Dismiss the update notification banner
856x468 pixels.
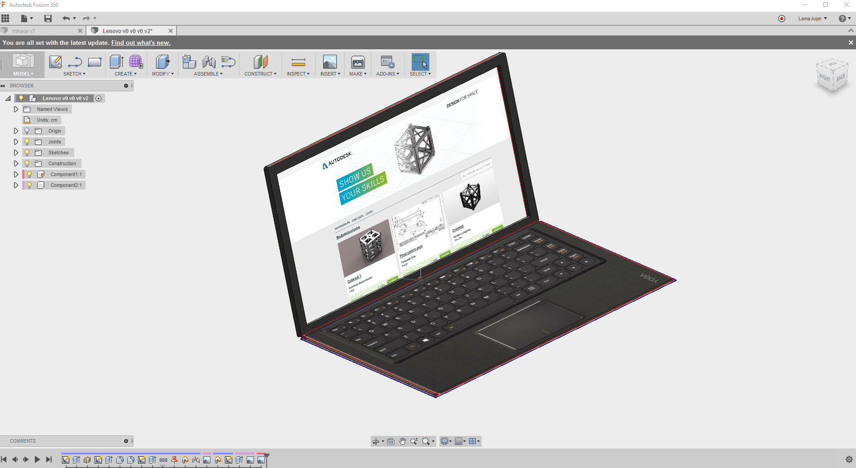tap(851, 43)
